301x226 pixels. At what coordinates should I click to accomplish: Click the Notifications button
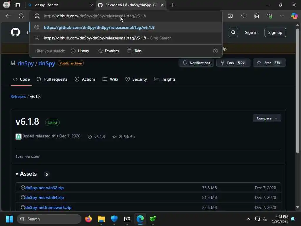click(196, 63)
